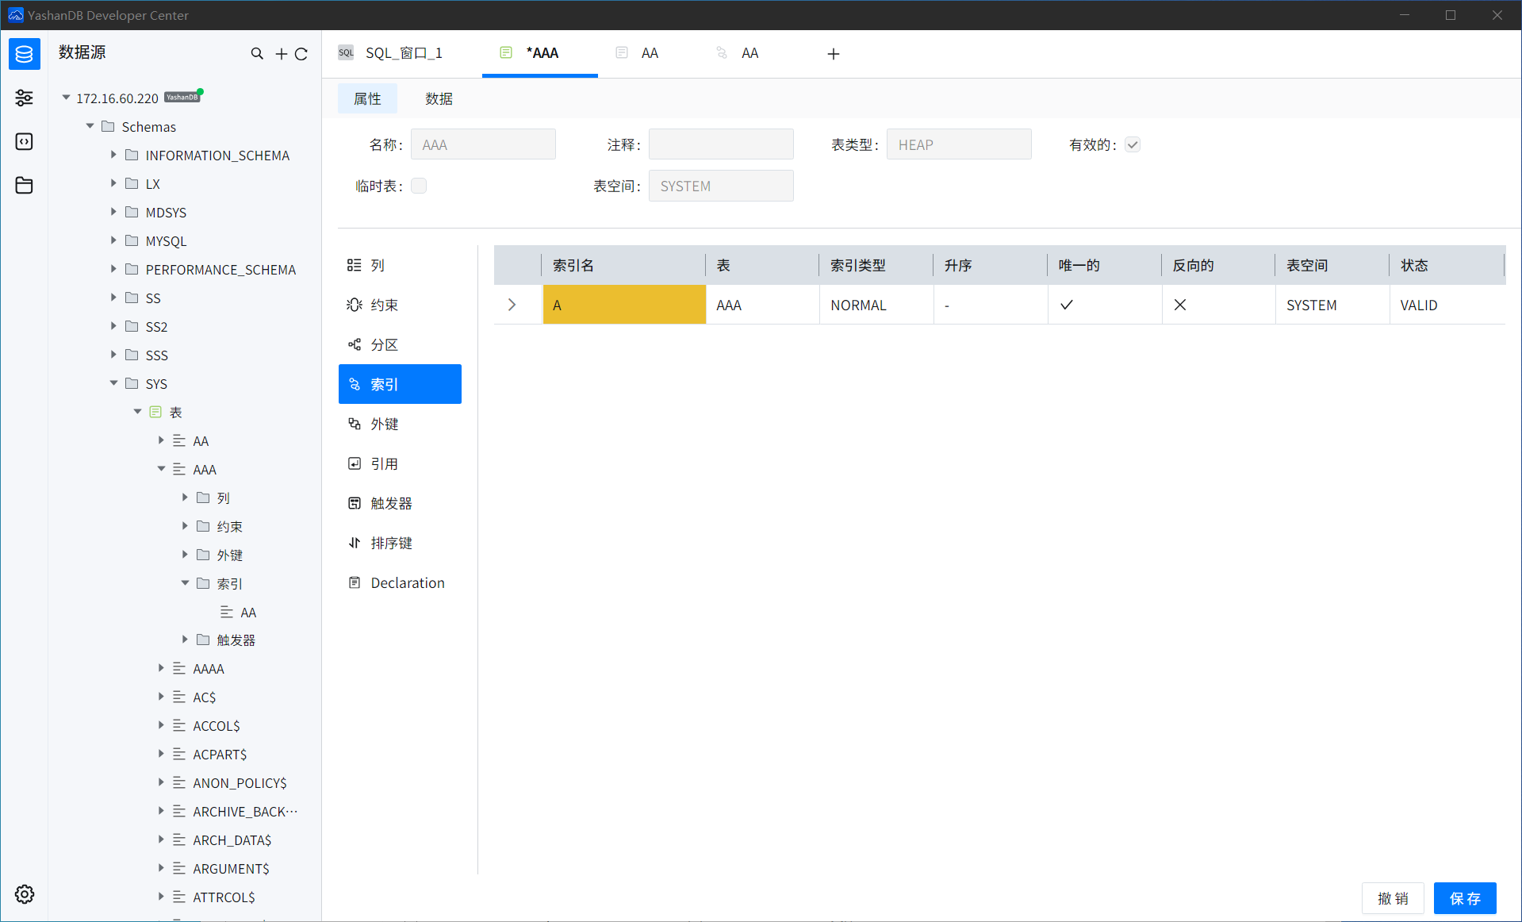Image resolution: width=1522 pixels, height=922 pixels.
Task: Select the highlighted index name cell A
Action: click(624, 305)
